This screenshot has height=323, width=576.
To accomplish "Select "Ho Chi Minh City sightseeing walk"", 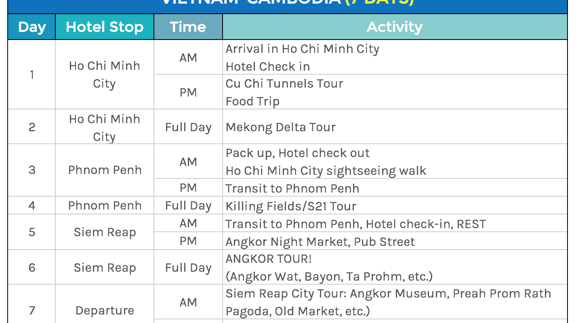I will (x=326, y=171).
